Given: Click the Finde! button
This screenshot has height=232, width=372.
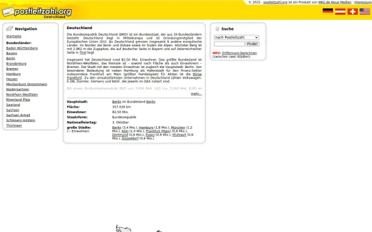Looking at the screenshot, I should (252, 44).
